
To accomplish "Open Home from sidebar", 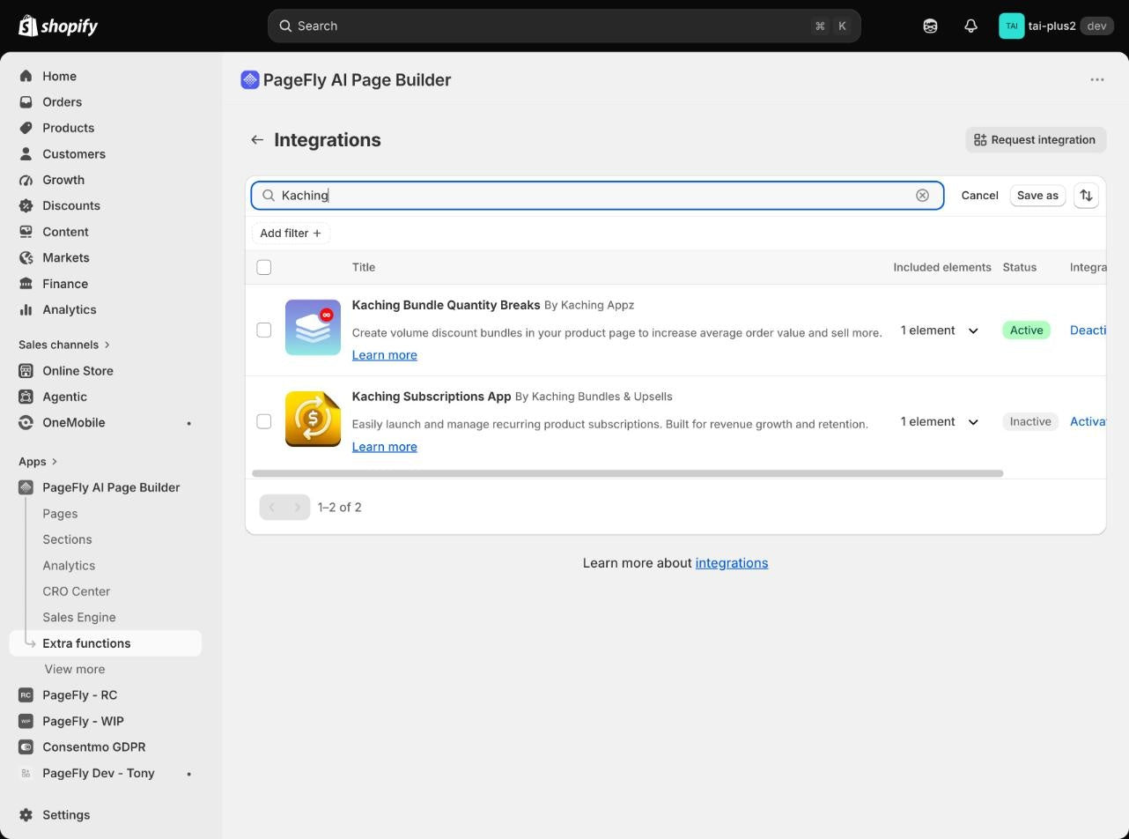I will (x=59, y=76).
